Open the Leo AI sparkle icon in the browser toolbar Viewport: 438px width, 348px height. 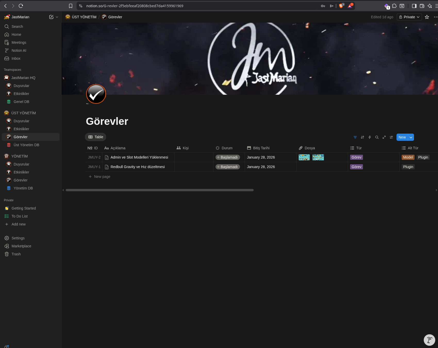(430, 6)
